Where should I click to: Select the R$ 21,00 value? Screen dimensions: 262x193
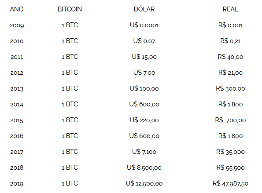pyautogui.click(x=230, y=73)
